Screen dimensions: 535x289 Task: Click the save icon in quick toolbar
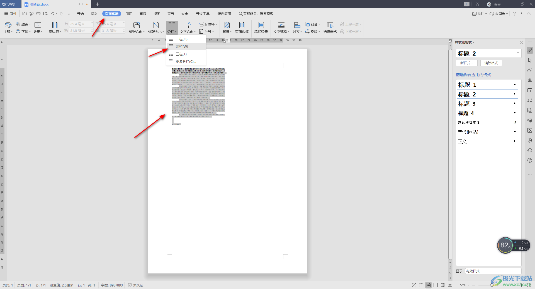(x=25, y=14)
